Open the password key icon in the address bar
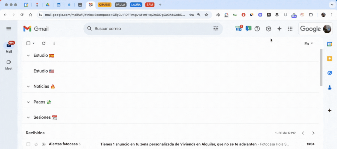The height and width of the screenshot is (149, 337). 191,15
